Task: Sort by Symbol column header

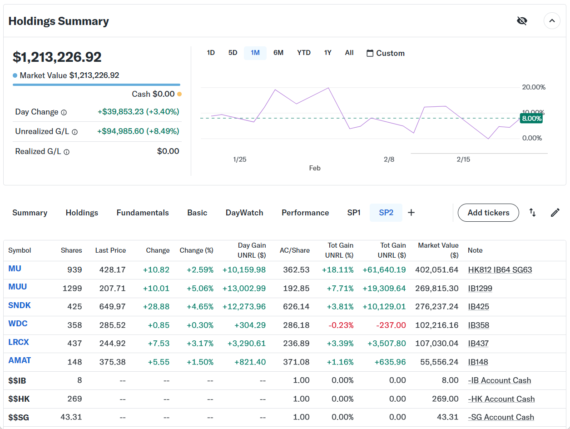Action: pos(20,250)
